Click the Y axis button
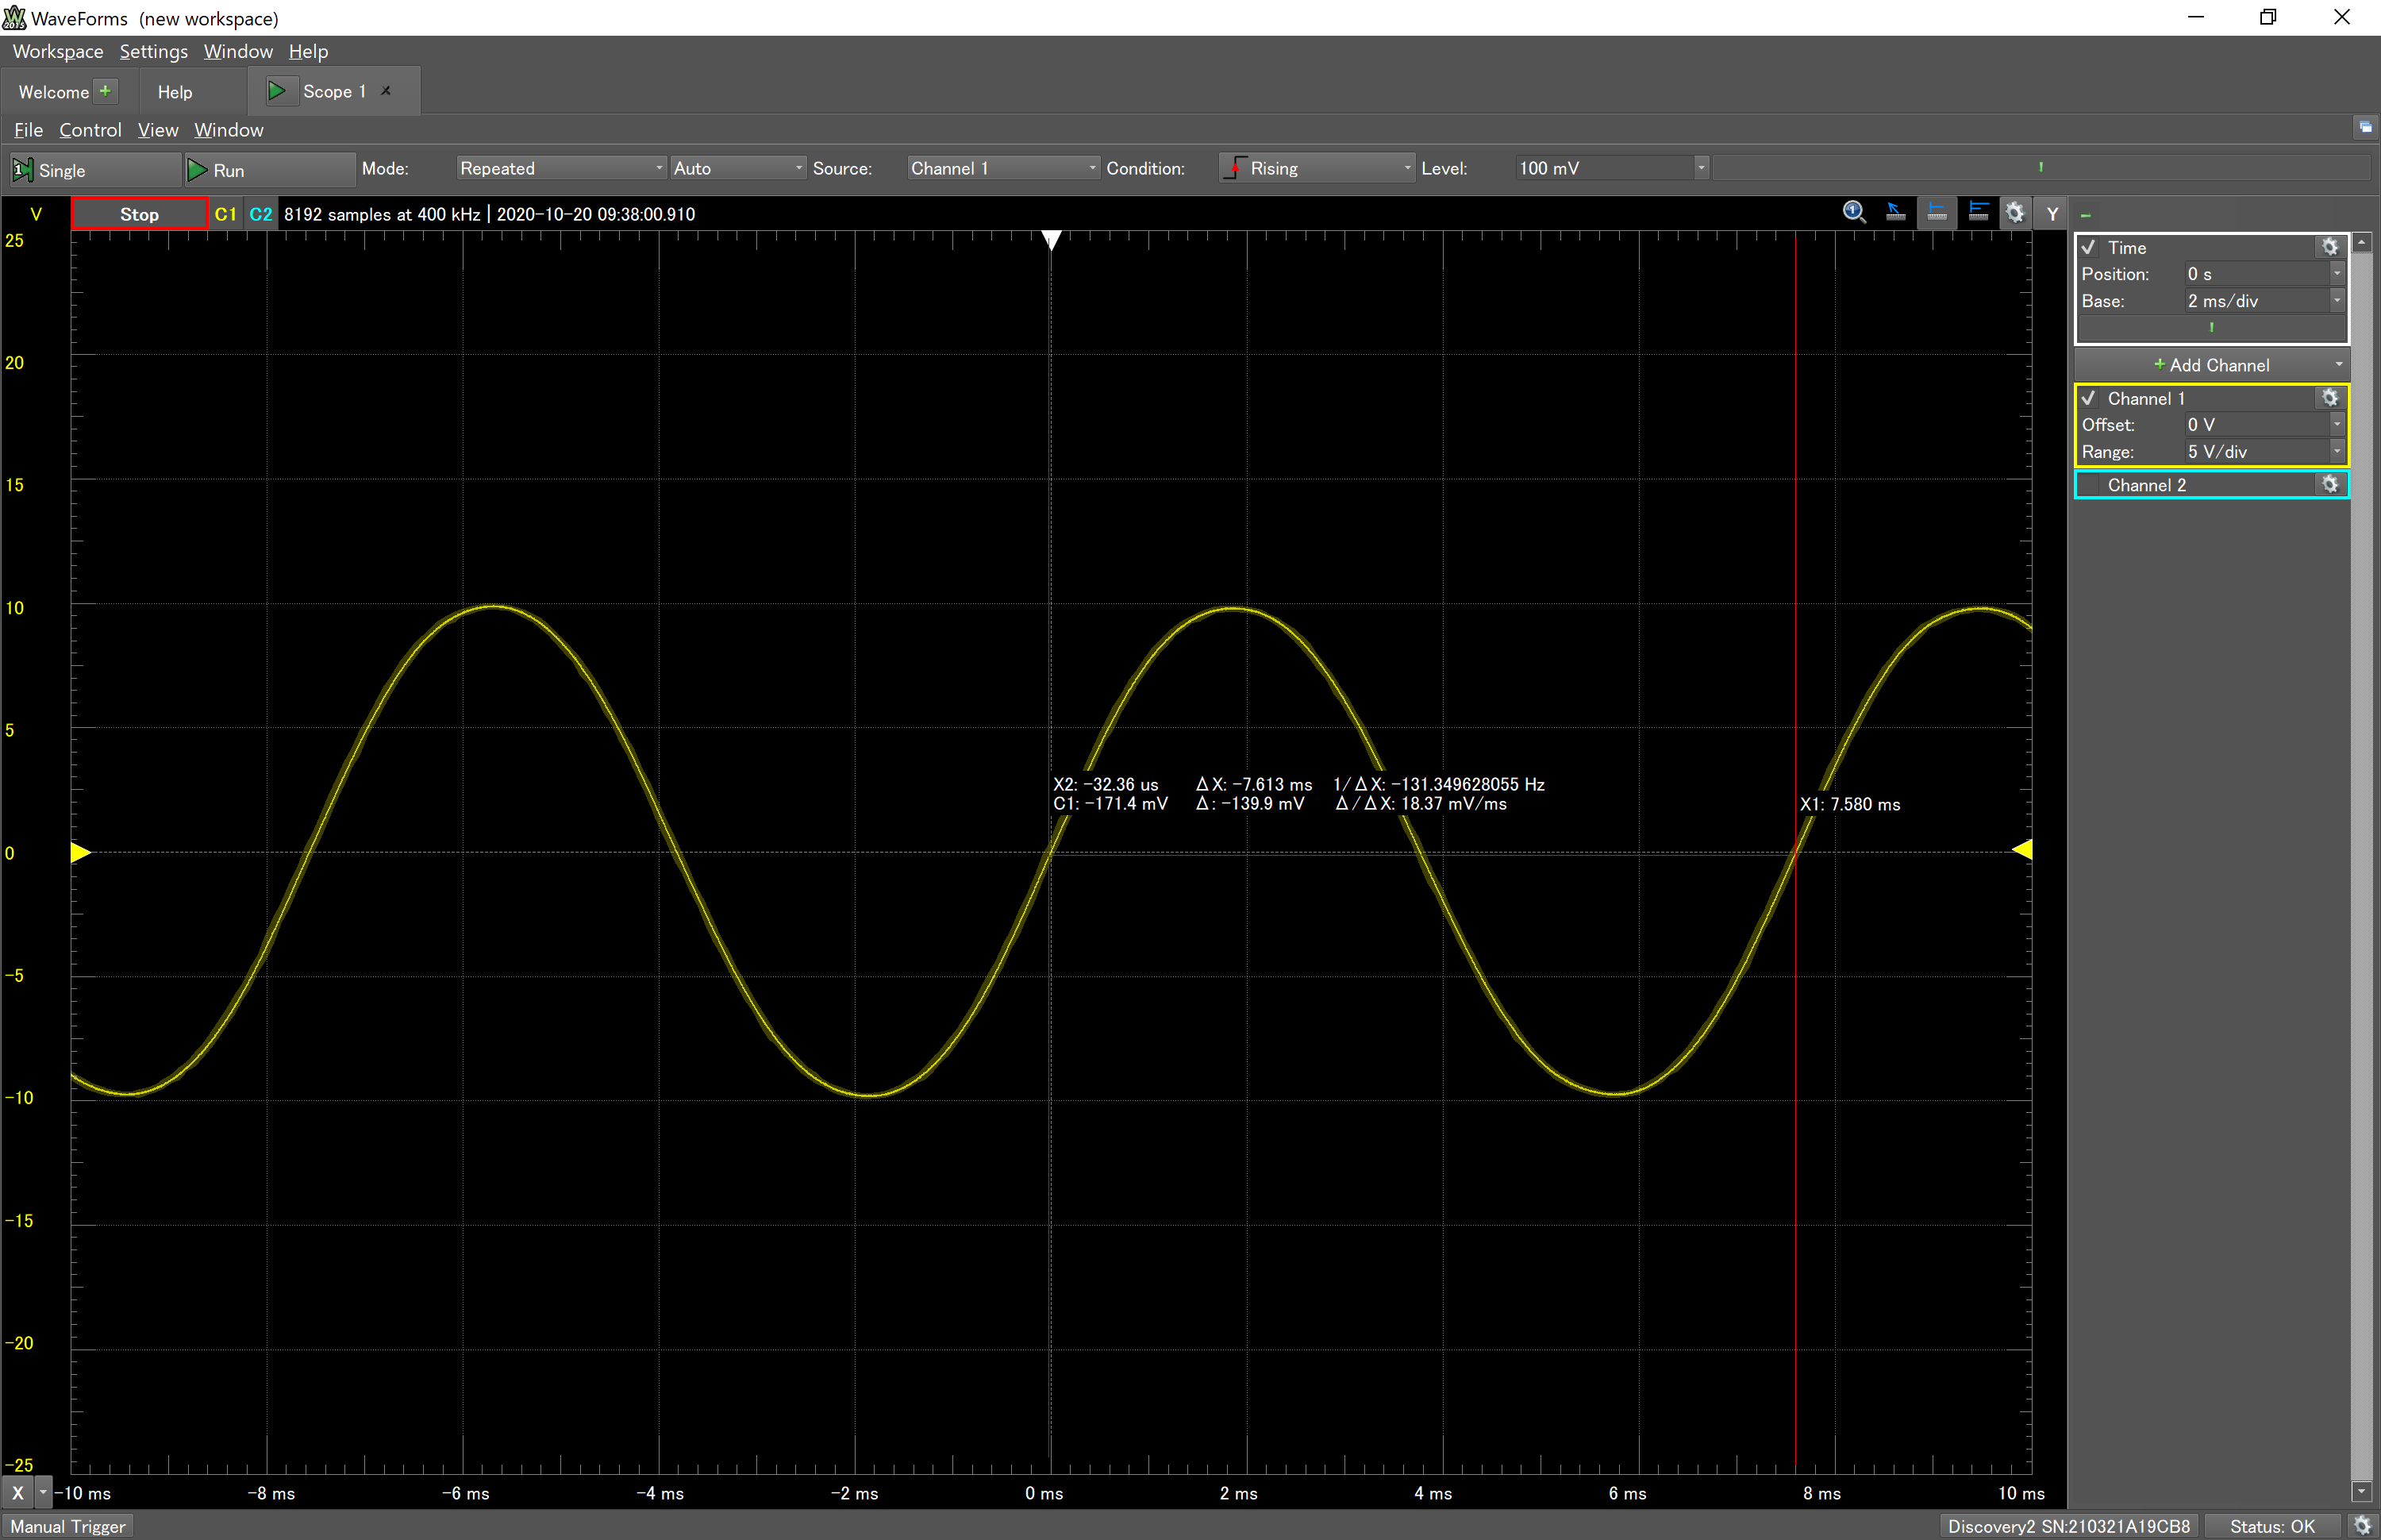 pyautogui.click(x=2052, y=214)
